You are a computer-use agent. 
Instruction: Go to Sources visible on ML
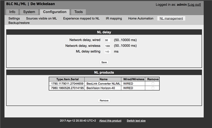tap(41, 18)
